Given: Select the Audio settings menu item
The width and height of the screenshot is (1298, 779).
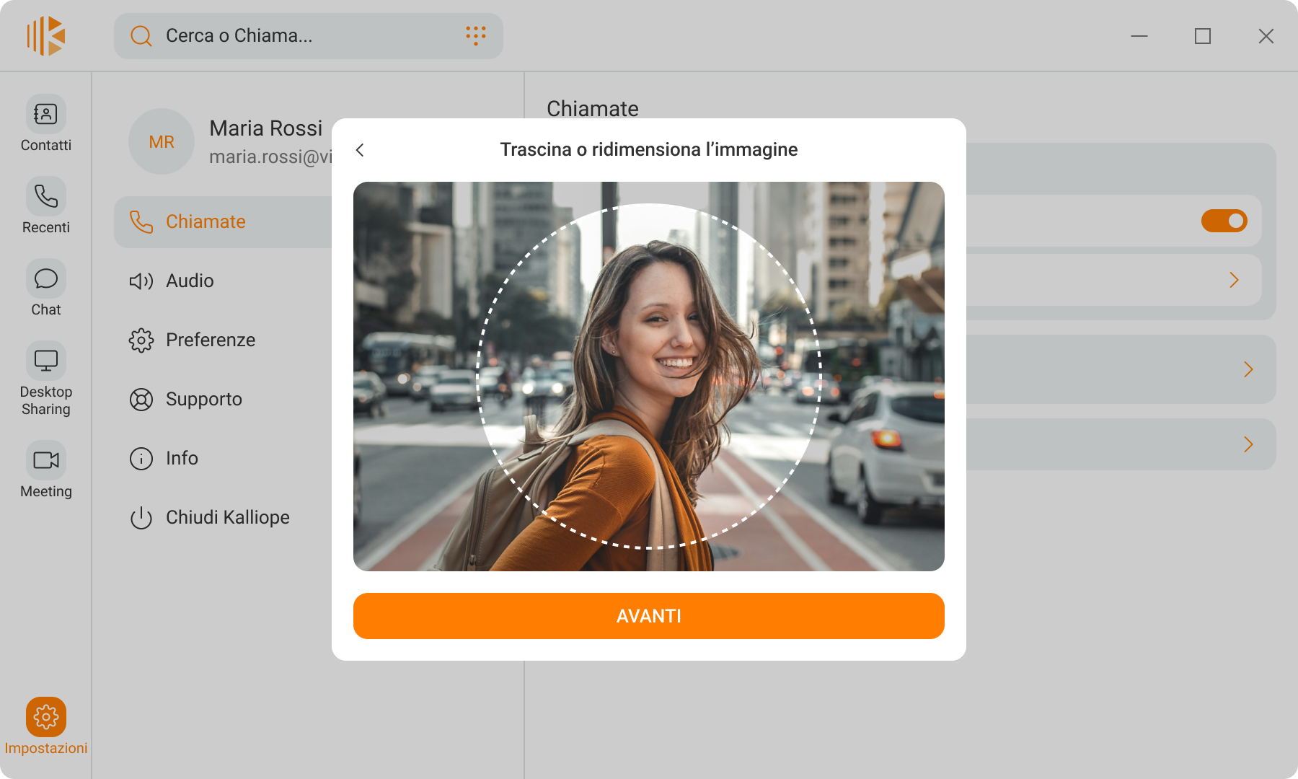Looking at the screenshot, I should (x=190, y=281).
